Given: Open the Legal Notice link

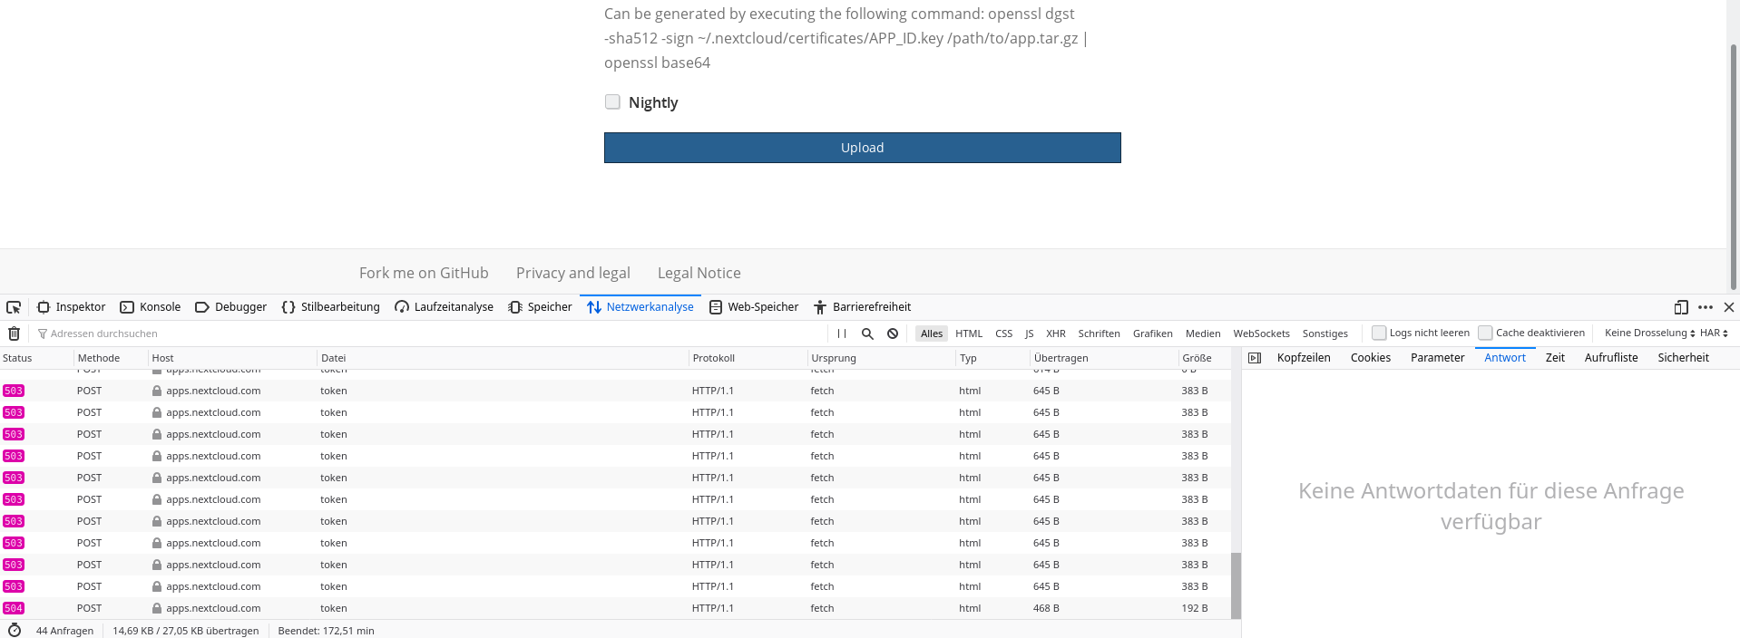Looking at the screenshot, I should (x=699, y=273).
